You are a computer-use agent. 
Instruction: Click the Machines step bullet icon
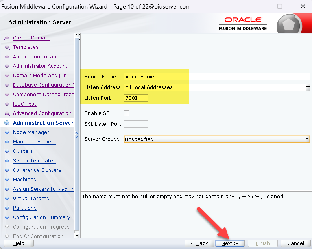click(7, 180)
